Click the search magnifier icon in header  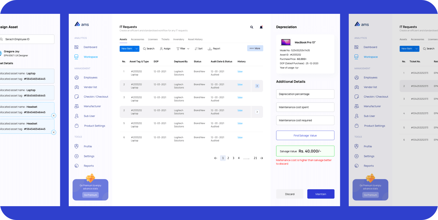pyautogui.click(x=252, y=27)
